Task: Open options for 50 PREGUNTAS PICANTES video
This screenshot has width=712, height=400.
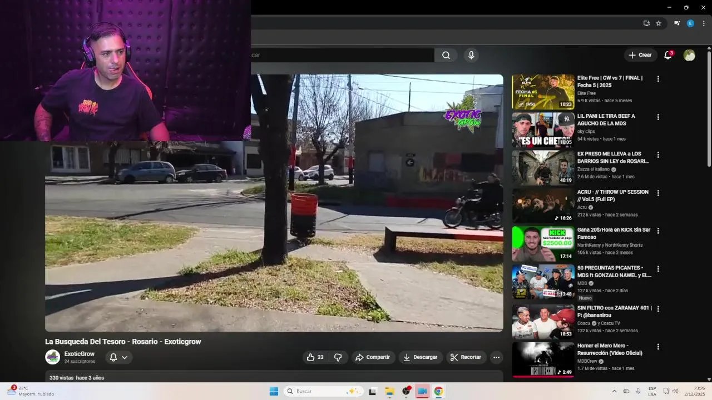Action: click(658, 269)
